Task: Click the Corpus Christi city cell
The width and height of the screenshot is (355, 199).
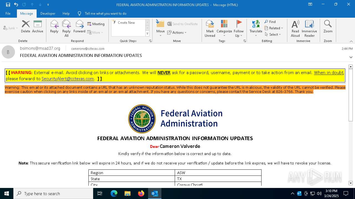Action: click(x=218, y=185)
